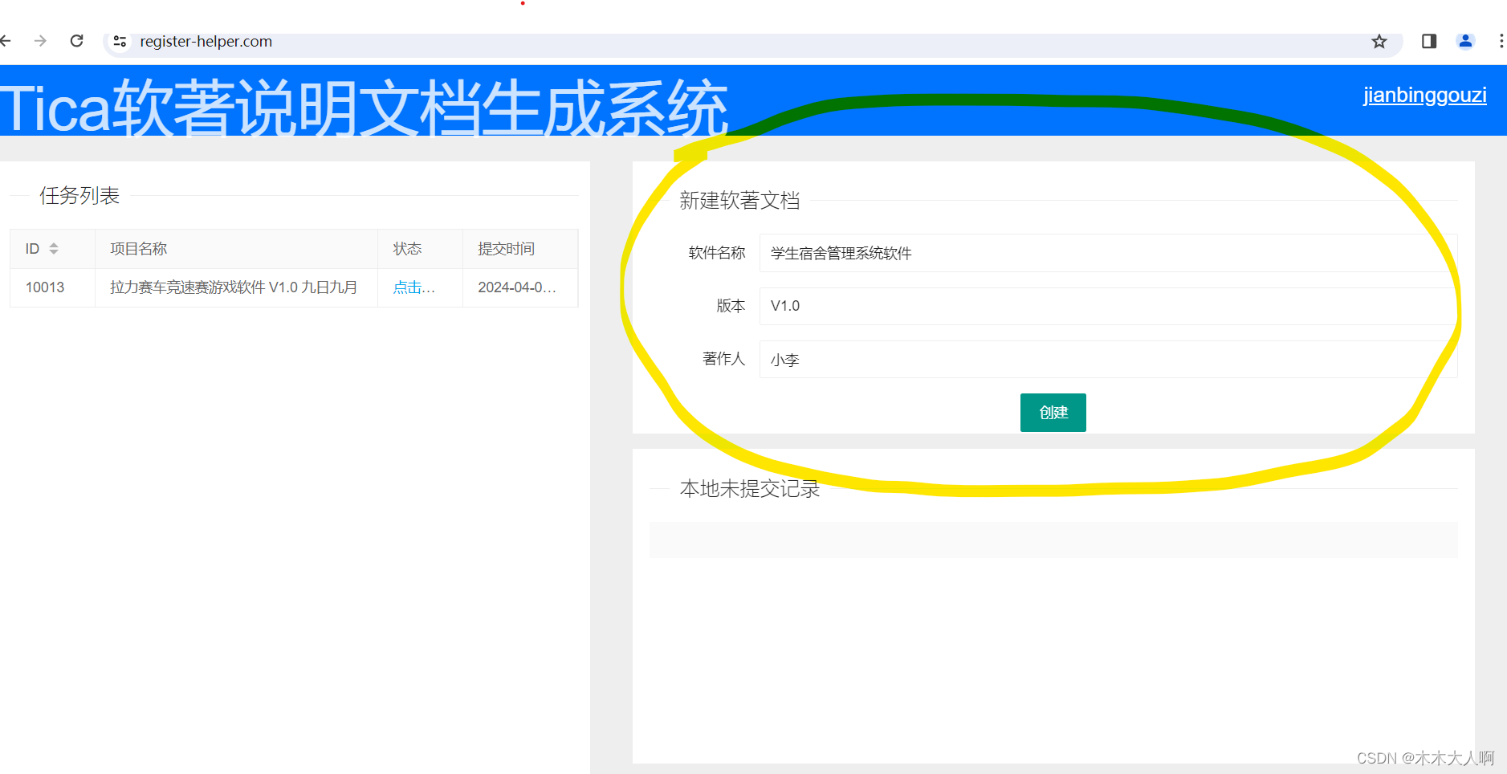The width and height of the screenshot is (1507, 774).
Task: Sort task list by ID arrows
Action: (x=54, y=249)
